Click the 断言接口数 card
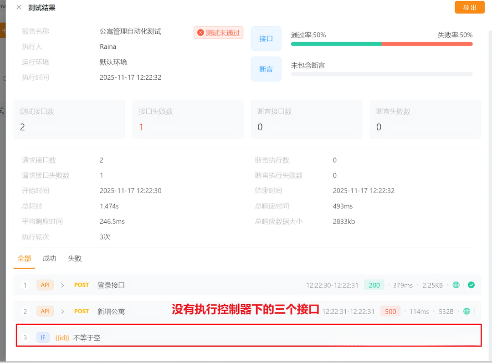 click(307, 119)
